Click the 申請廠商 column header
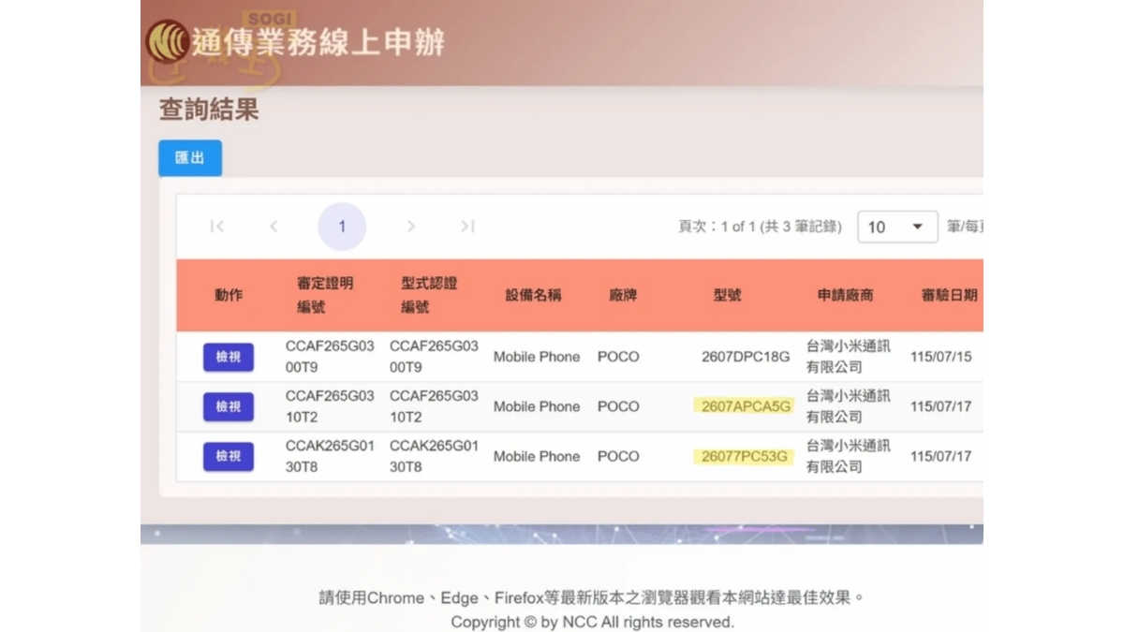1124x632 pixels. 845,295
